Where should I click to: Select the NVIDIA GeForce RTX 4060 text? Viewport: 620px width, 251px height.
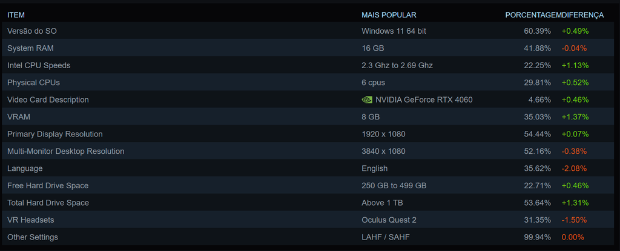tap(424, 100)
